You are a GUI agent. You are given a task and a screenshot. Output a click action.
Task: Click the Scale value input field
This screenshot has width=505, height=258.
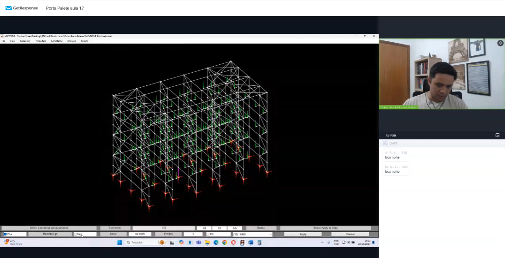tap(140, 234)
